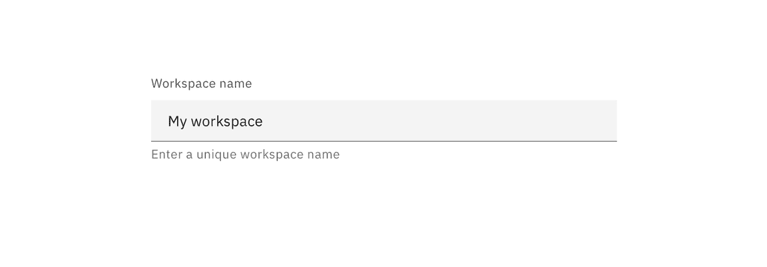Click the "My workspace" text inside the field

click(215, 122)
